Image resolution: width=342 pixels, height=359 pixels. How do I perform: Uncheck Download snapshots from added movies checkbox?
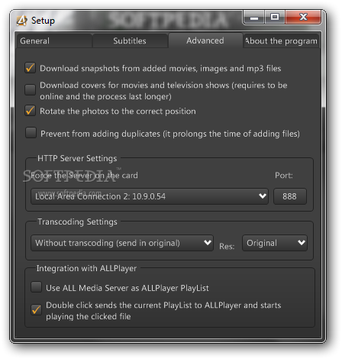(30, 68)
